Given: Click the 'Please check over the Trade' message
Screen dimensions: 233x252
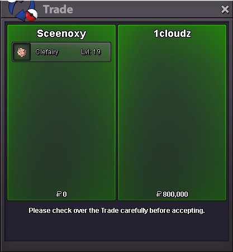Looking at the screenshot, I should pos(117,211).
